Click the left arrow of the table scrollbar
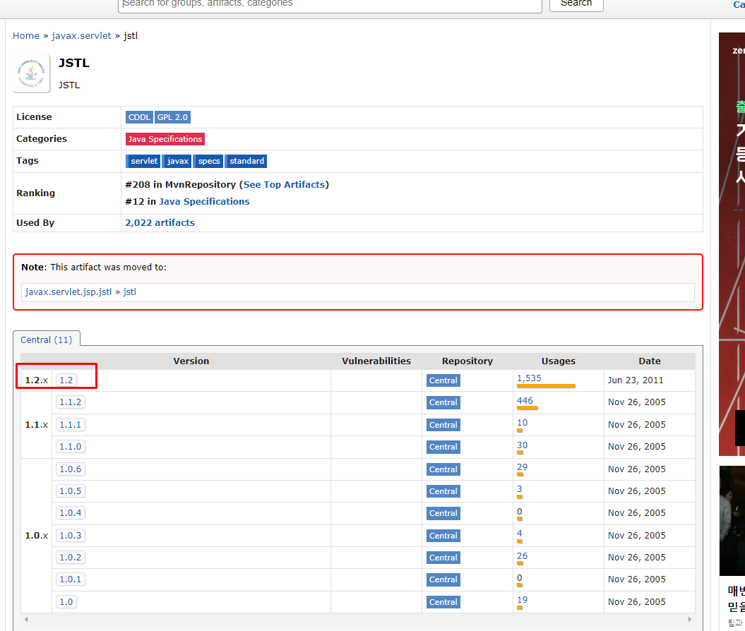This screenshot has width=745, height=631. click(26, 619)
